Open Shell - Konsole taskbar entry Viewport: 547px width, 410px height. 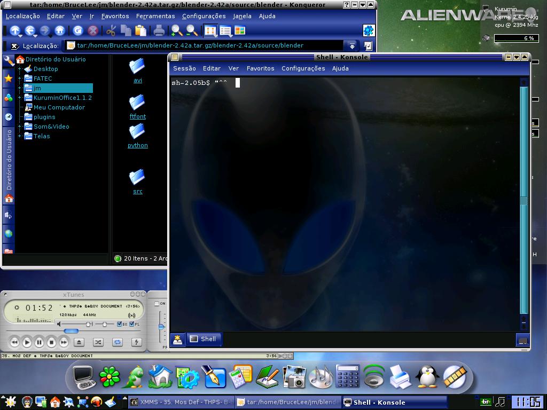pos(394,403)
